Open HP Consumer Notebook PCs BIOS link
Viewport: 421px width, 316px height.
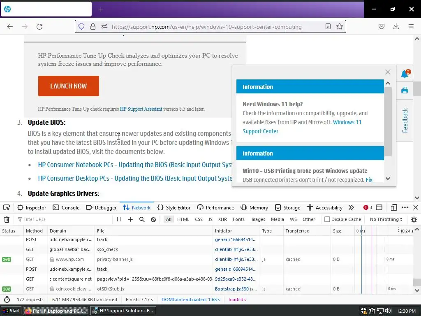pos(135,165)
